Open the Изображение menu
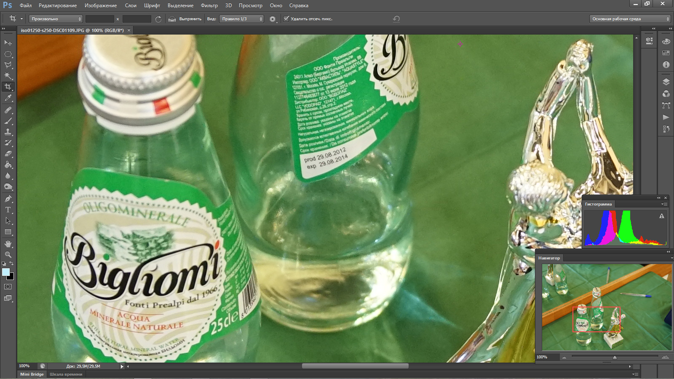 [101, 5]
